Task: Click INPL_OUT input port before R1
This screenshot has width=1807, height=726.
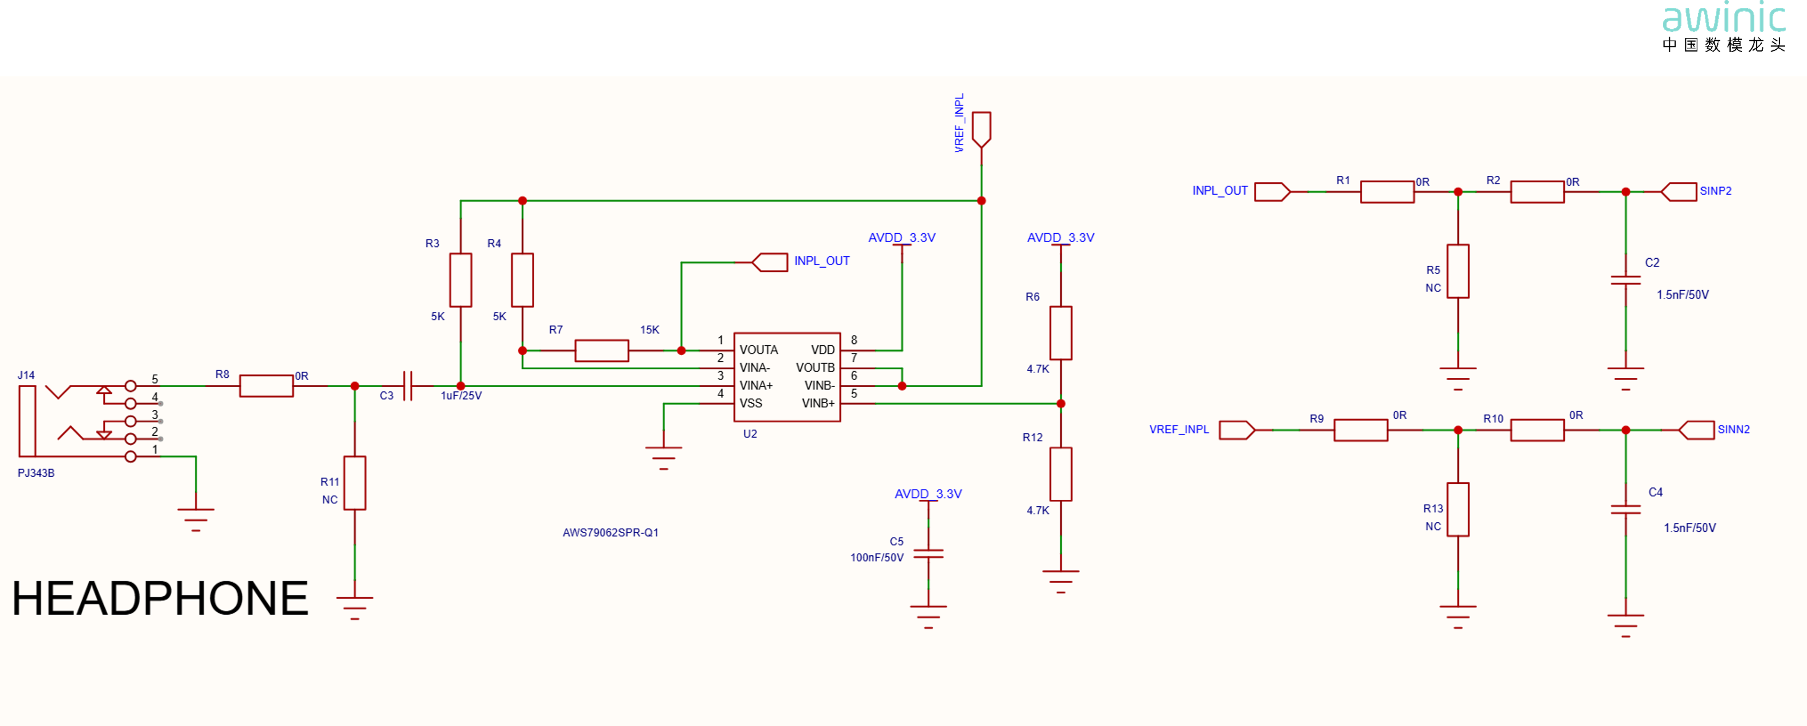Action: (1272, 191)
